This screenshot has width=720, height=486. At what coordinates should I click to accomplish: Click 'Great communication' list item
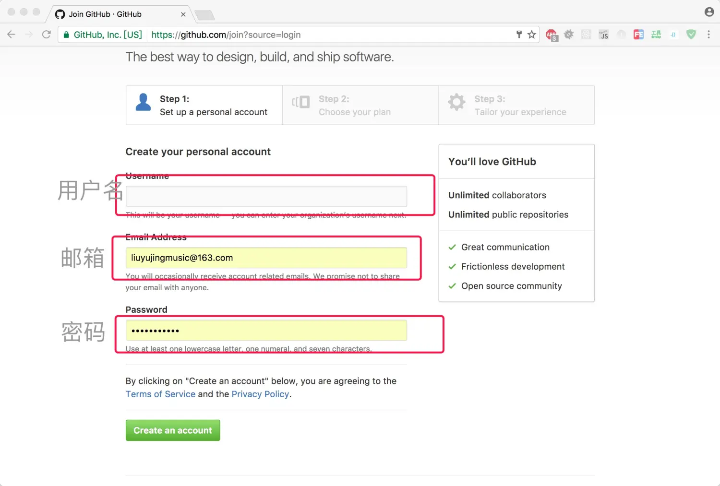coord(505,247)
